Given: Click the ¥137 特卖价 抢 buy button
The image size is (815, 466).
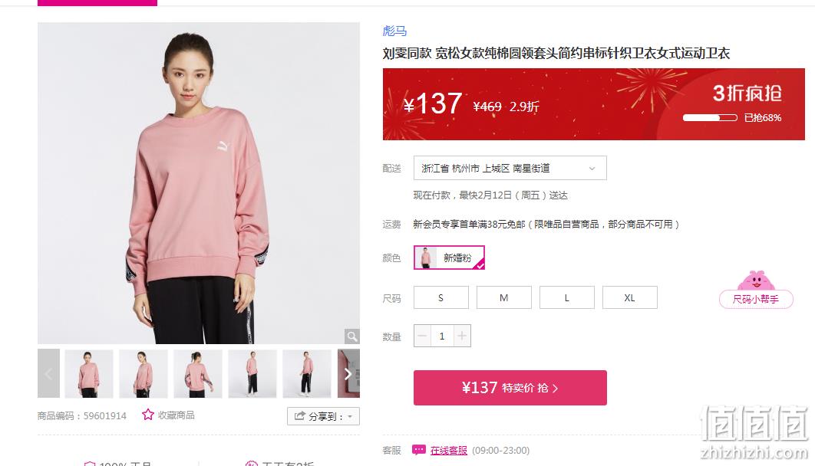Looking at the screenshot, I should pyautogui.click(x=510, y=388).
